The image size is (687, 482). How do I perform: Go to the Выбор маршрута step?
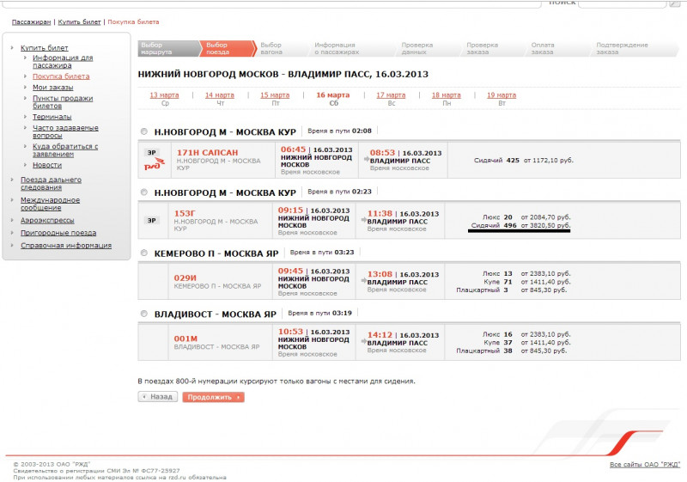(155, 48)
